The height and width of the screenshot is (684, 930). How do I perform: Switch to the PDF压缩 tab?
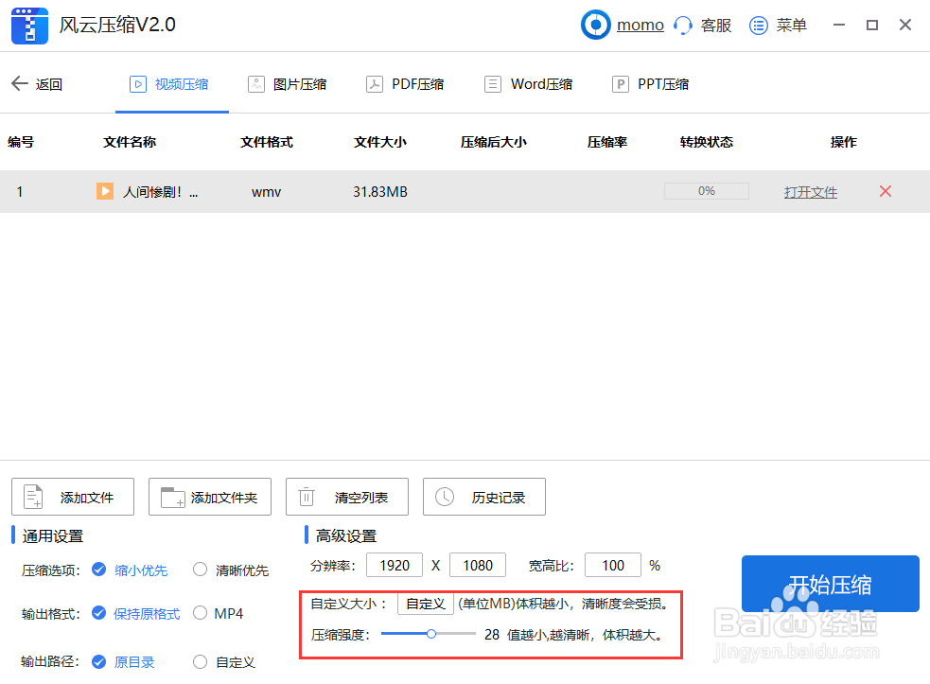tap(405, 83)
